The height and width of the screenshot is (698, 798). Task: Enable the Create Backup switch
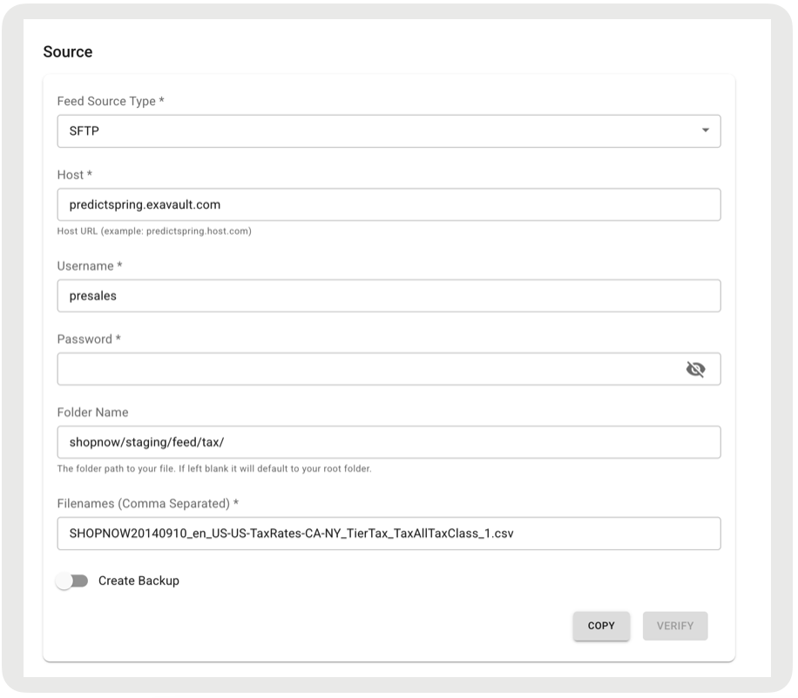click(x=71, y=581)
